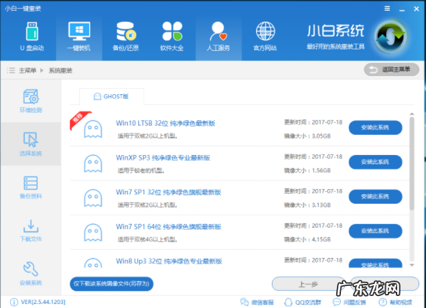Screen dimensions: 426x308
Task: Click the VER[2.5.44.1203] version text
Action: 43,302
